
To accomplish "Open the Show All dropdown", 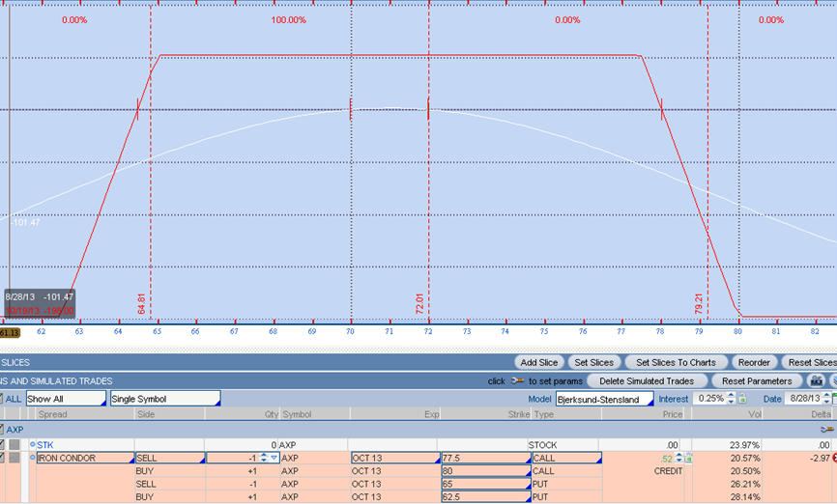I will pos(66,399).
